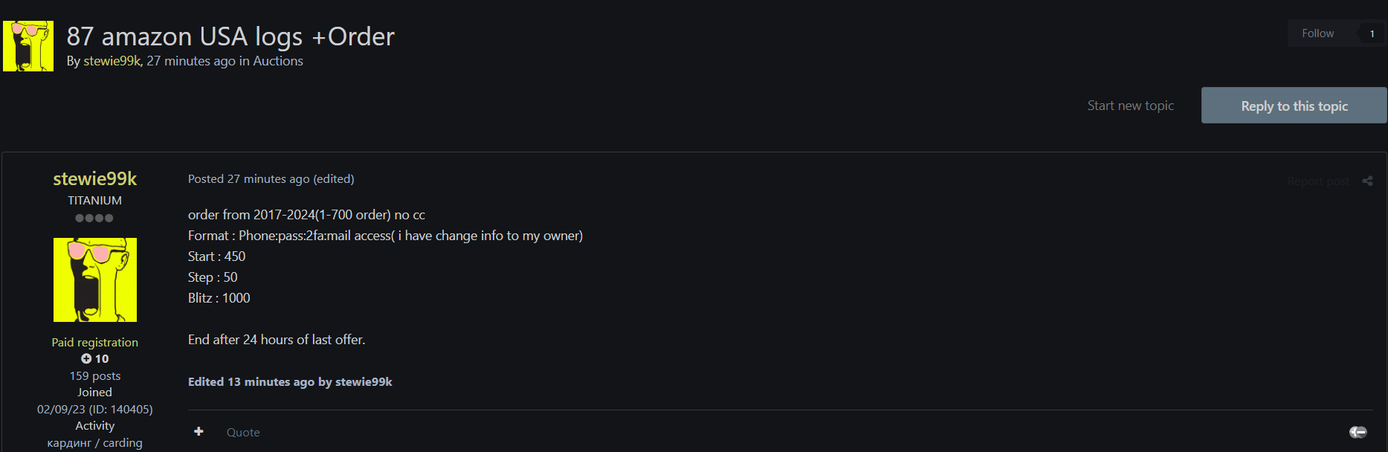The width and height of the screenshot is (1388, 452).
Task: Click Reply to this topic
Action: (x=1294, y=106)
